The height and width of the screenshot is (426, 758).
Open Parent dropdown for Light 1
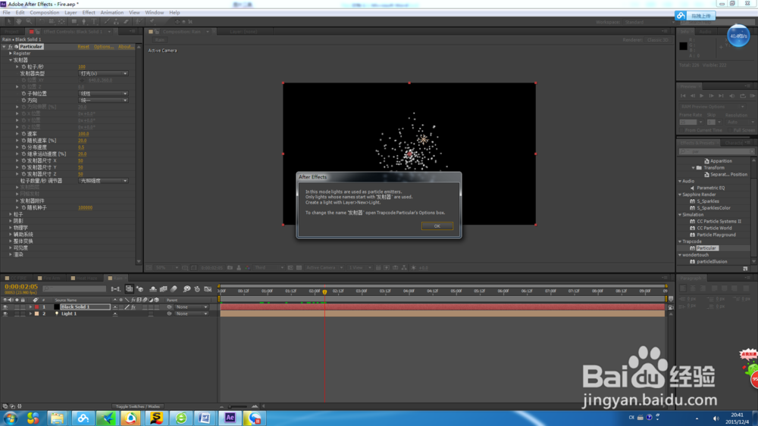[x=192, y=313]
